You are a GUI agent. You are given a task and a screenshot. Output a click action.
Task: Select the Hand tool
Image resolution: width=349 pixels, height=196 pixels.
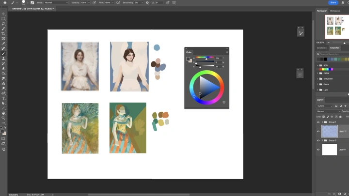[3, 113]
